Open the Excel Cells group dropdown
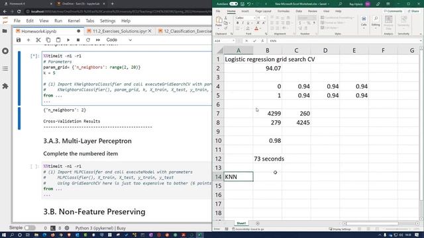 364,22
